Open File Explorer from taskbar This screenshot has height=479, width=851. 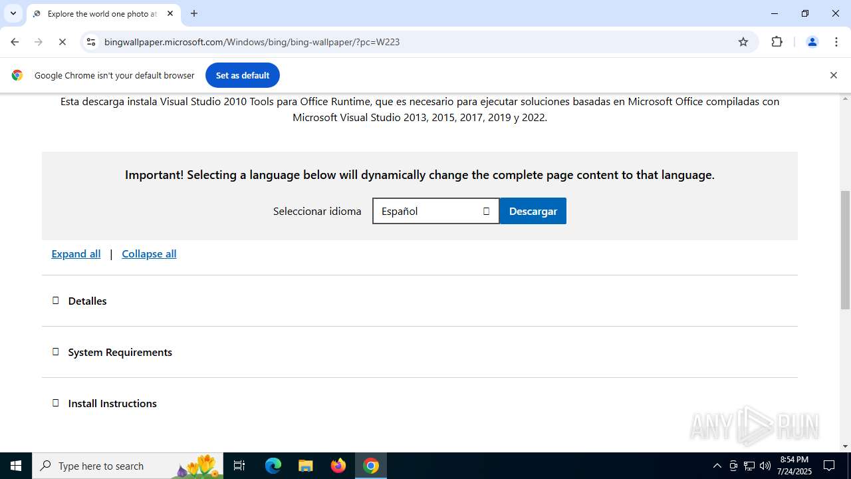pos(306,466)
